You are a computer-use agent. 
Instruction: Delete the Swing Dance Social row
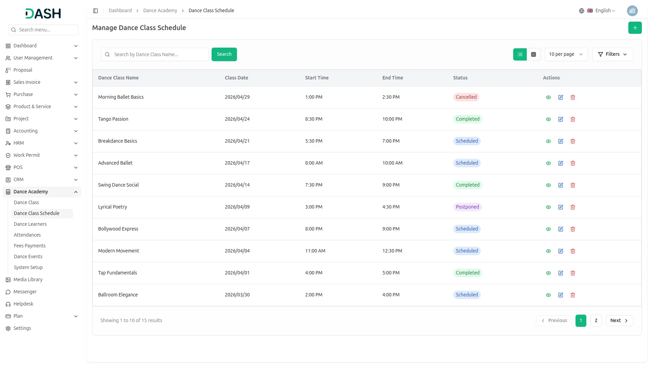coord(573,185)
